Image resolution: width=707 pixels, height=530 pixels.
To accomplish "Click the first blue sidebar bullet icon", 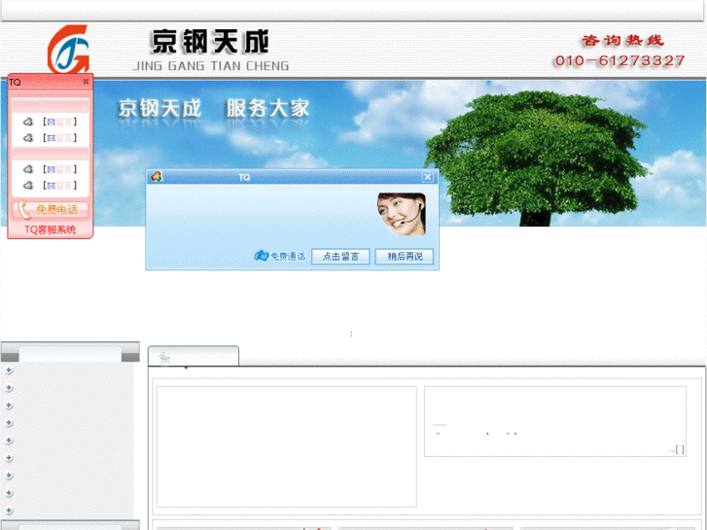I will pyautogui.click(x=9, y=371).
